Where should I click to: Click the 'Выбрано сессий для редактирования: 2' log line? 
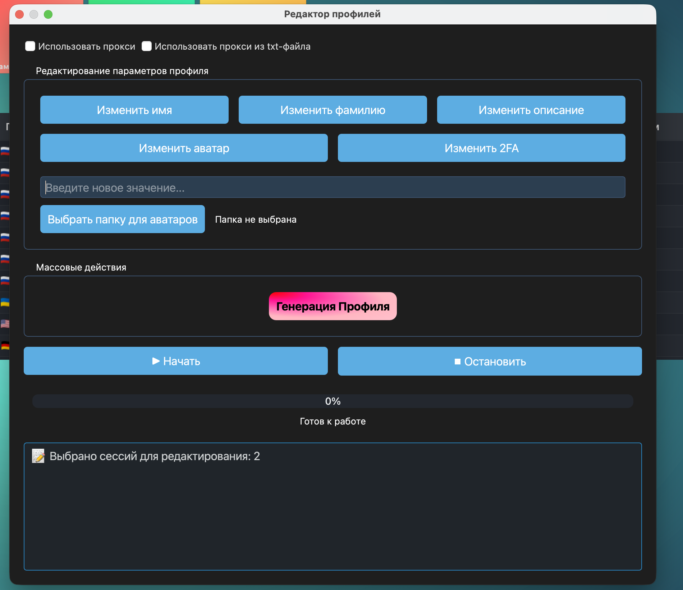[x=155, y=456]
